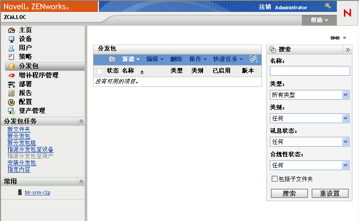Open the 操作 menu

coord(198,59)
